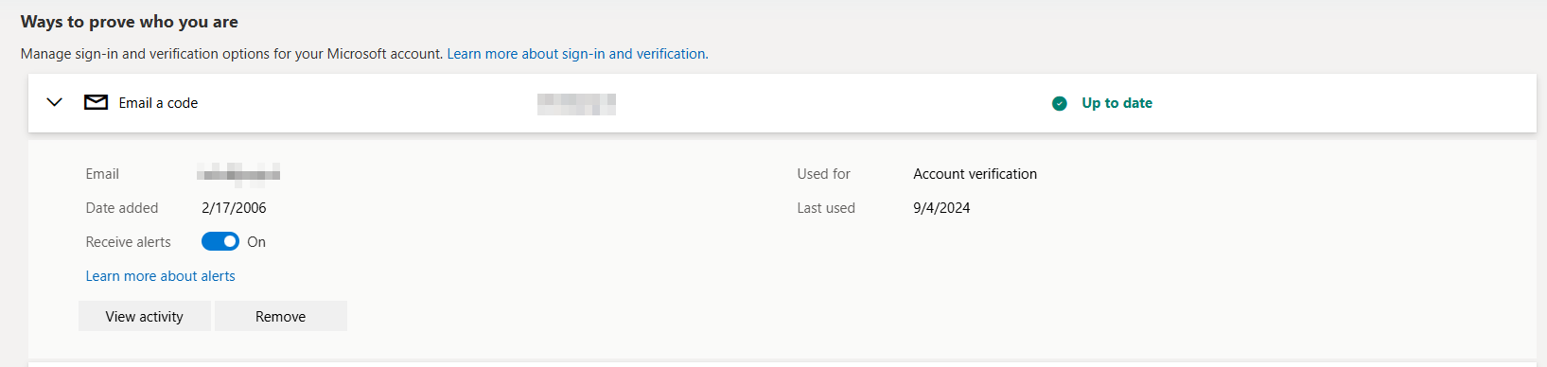Viewport: 1547px width, 367px height.
Task: Click the envelope icon beside Email a code
Action: (97, 102)
